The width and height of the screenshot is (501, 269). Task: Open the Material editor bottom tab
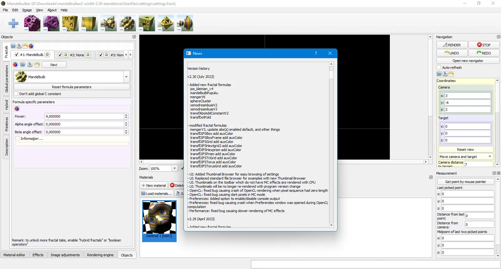[x=14, y=255]
